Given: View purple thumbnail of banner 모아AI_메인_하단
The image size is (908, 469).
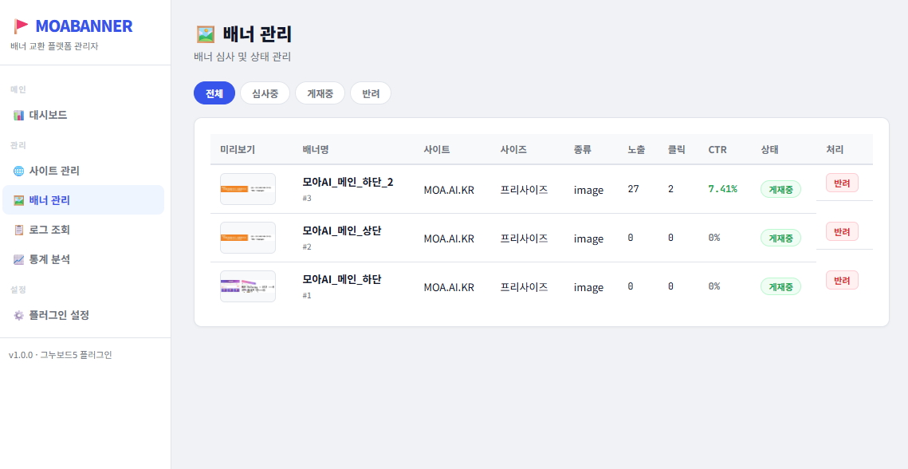Looking at the screenshot, I should coord(248,286).
